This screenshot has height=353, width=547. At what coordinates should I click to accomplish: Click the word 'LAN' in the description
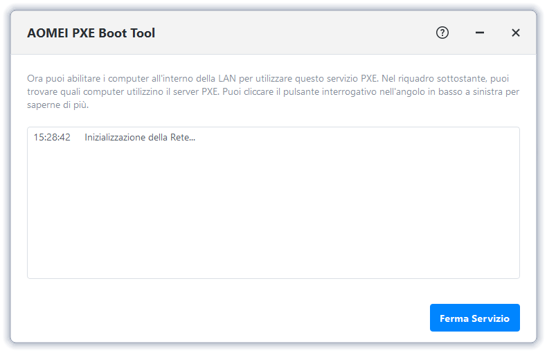226,78
